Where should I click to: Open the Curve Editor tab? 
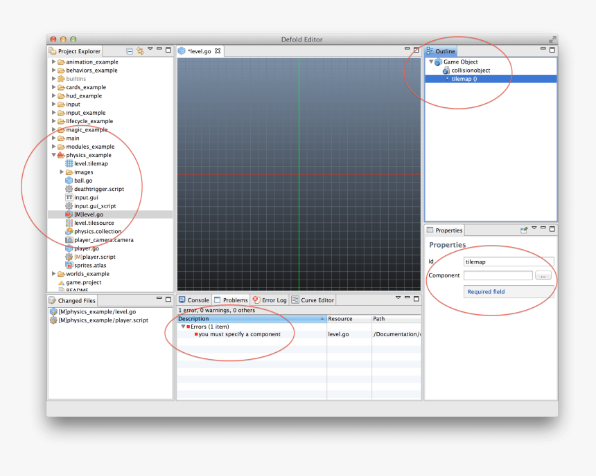click(313, 300)
